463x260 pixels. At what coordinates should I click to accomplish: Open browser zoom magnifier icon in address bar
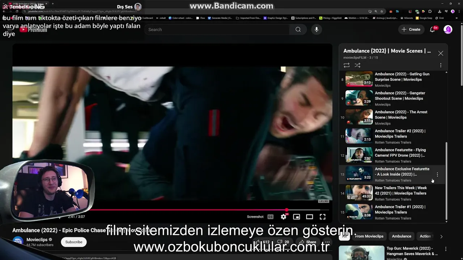click(376, 11)
